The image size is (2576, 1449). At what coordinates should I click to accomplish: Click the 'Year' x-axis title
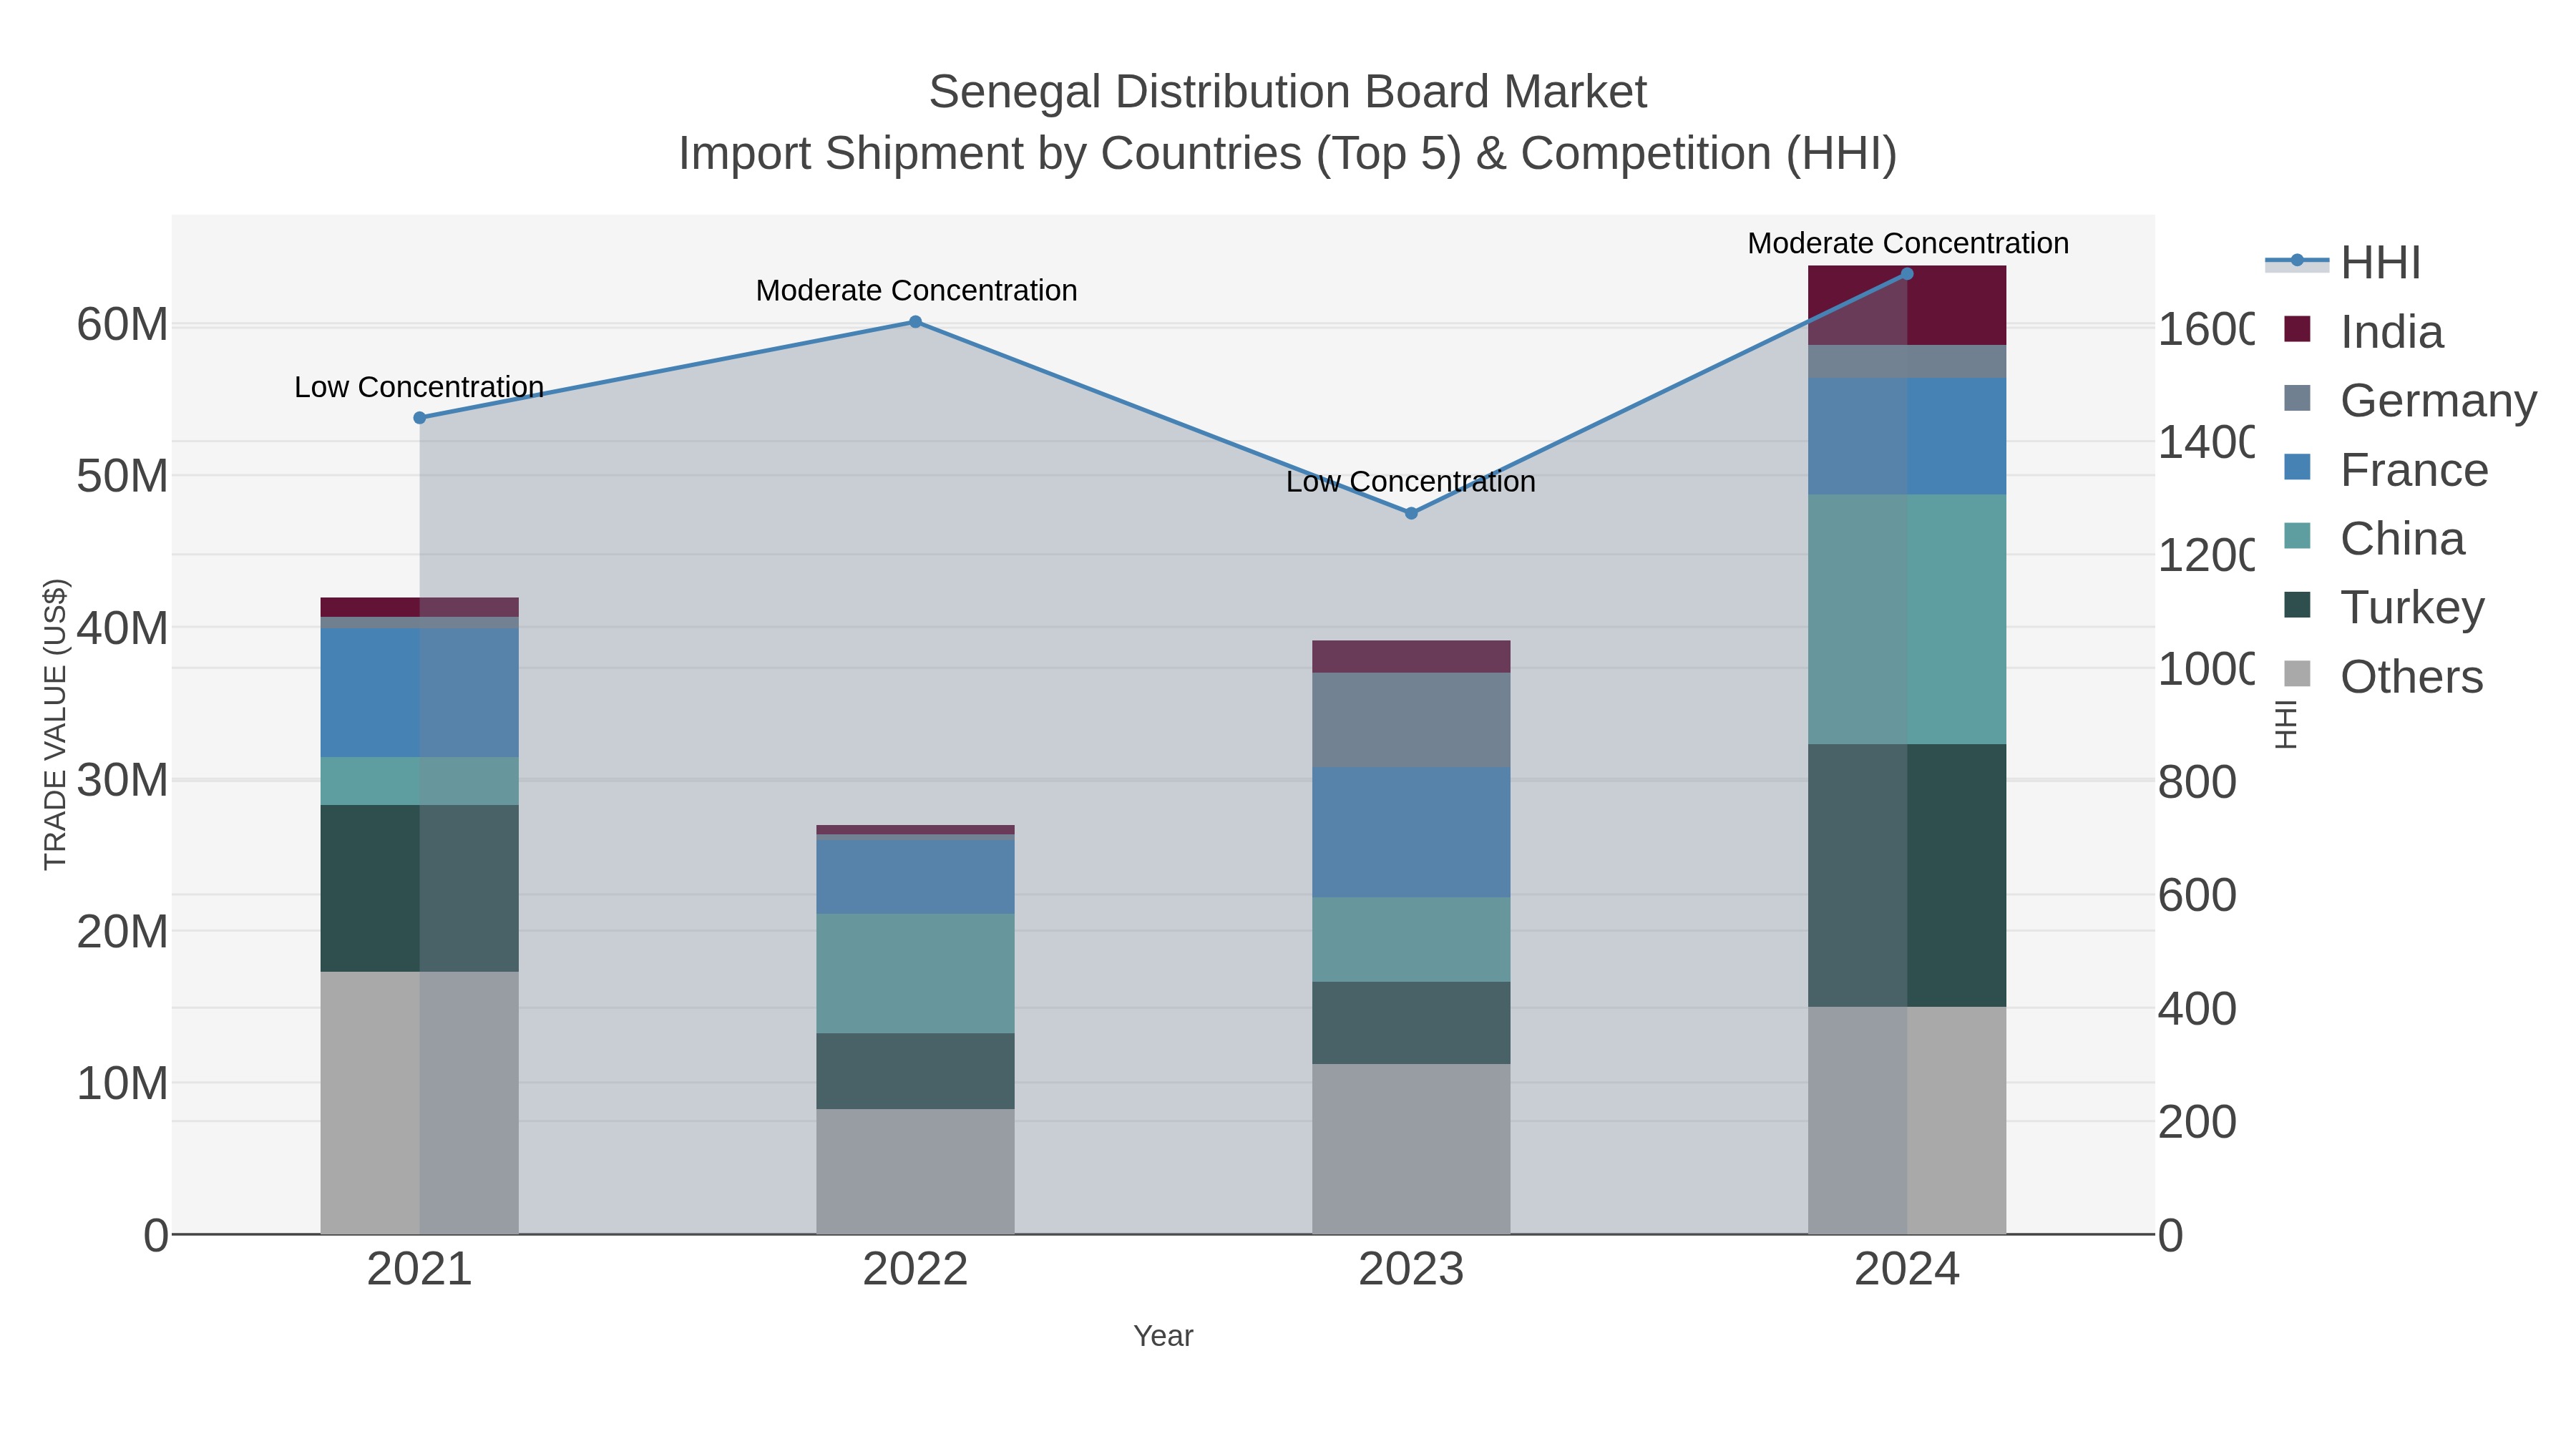(x=1163, y=1336)
